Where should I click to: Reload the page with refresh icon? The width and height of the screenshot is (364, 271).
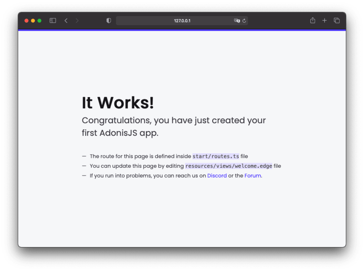coord(244,21)
